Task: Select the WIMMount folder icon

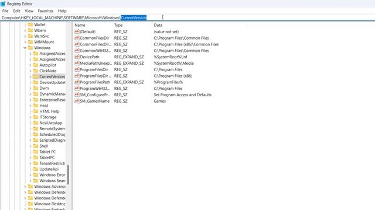Action: click(x=30, y=42)
